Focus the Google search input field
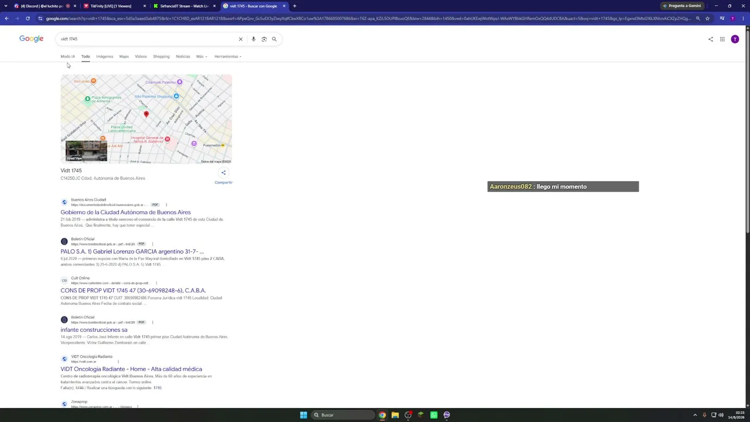The width and height of the screenshot is (750, 422). pos(146,39)
